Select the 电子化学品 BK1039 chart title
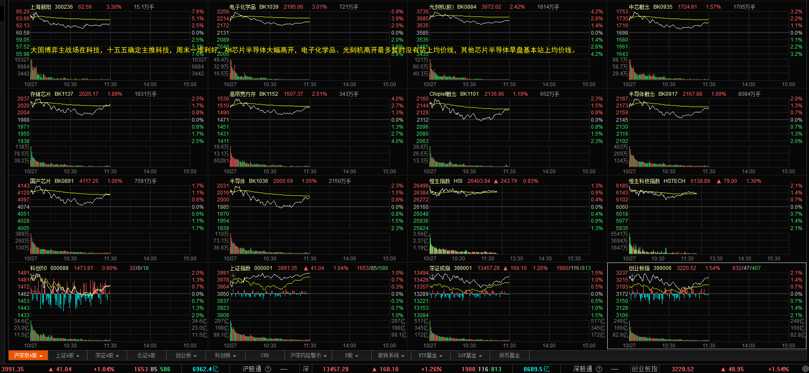Screen dimensions: 809x373 point(254,7)
